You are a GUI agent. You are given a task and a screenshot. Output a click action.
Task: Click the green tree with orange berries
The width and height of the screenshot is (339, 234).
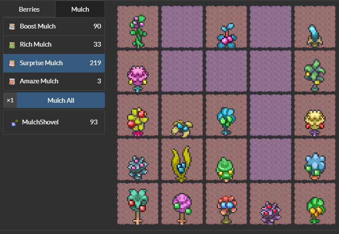click(315, 210)
